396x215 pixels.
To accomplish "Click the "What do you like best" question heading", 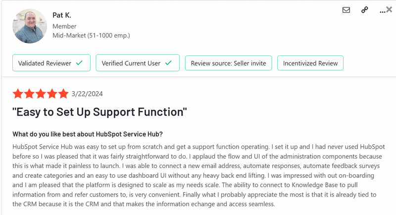I will [88, 134].
